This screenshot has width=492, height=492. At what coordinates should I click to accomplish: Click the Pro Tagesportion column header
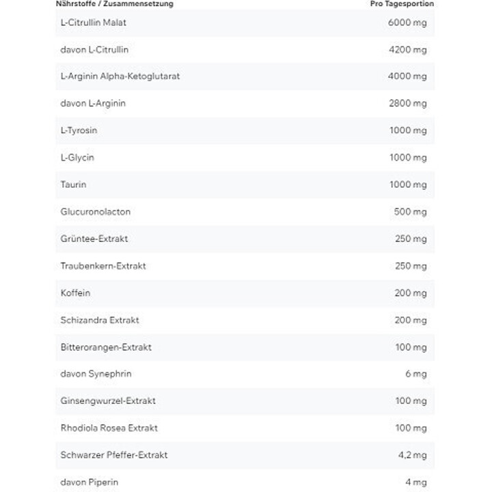point(402,4)
